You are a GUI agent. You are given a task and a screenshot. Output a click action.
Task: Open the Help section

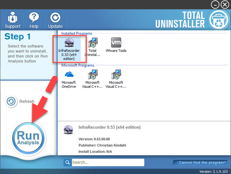tap(34, 20)
